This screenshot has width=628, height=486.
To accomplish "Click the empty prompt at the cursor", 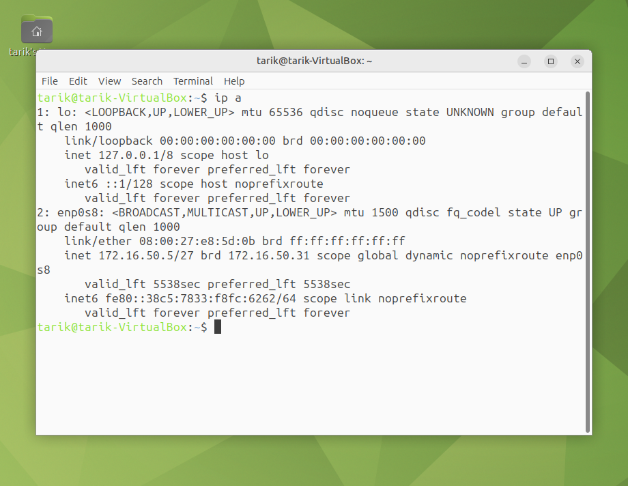I will click(x=218, y=327).
